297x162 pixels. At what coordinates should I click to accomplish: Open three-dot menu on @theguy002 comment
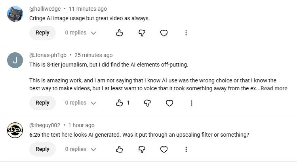186,149
